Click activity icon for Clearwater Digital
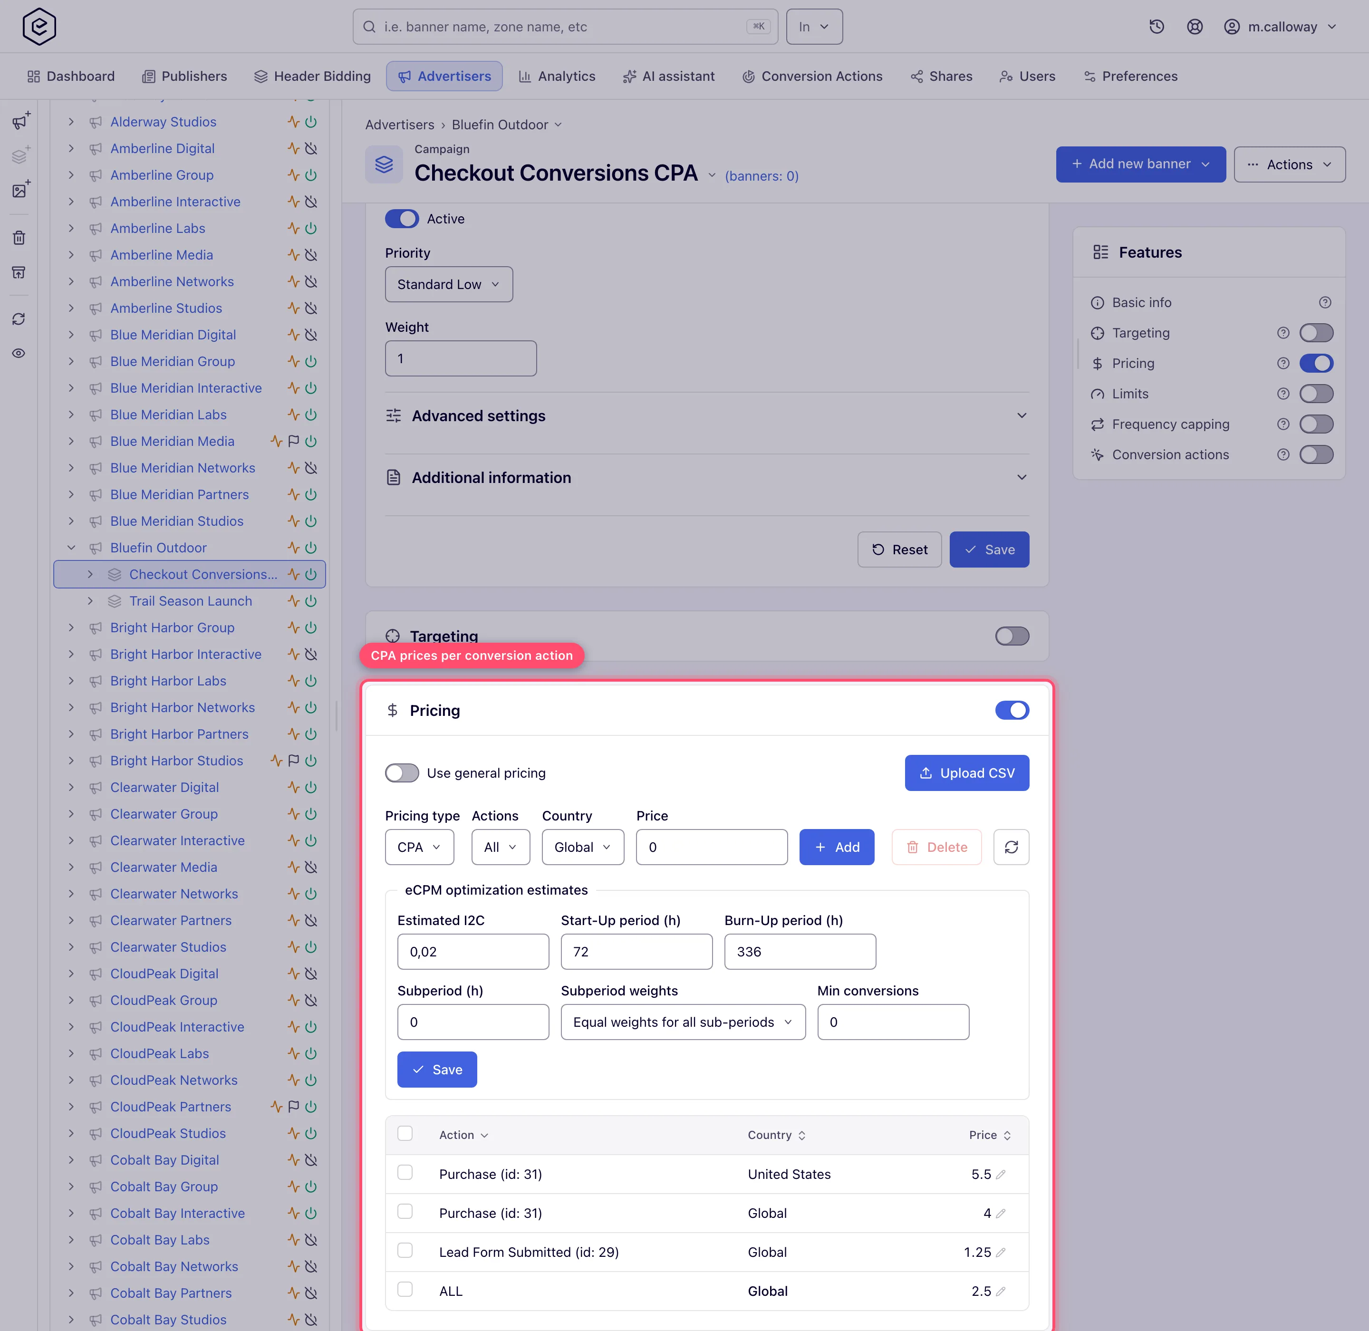 click(x=294, y=787)
